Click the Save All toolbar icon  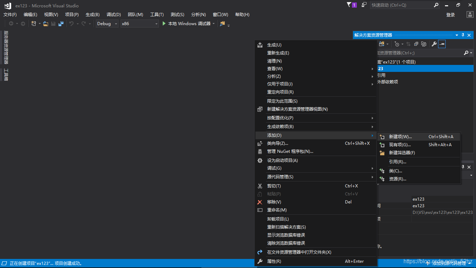(x=61, y=24)
